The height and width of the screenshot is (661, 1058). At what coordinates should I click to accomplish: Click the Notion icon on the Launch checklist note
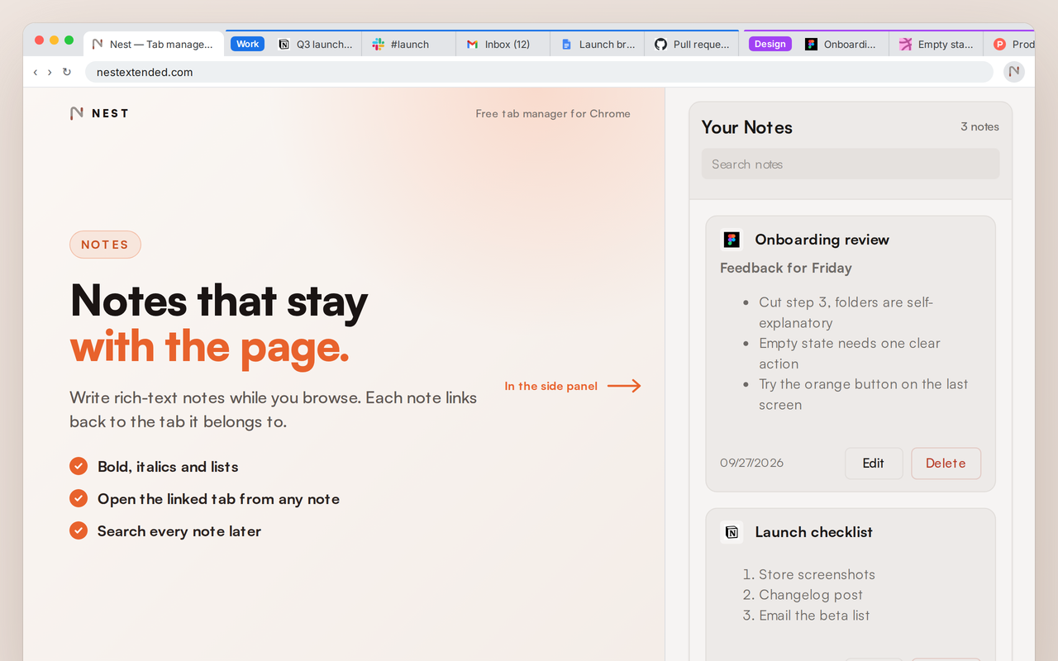point(732,532)
